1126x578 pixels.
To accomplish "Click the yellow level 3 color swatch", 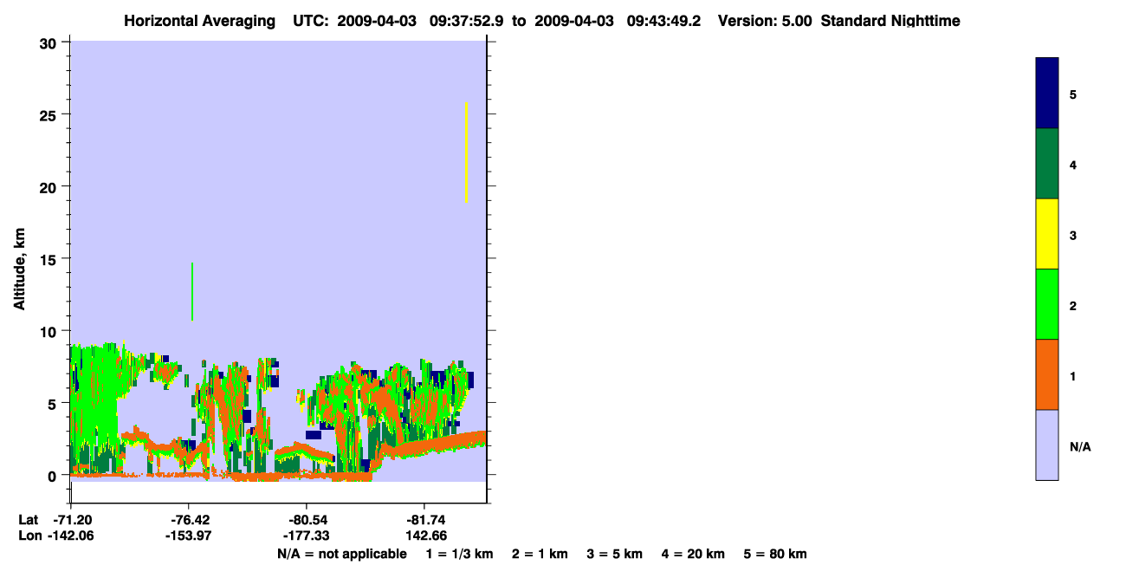I will pyautogui.click(x=1047, y=234).
